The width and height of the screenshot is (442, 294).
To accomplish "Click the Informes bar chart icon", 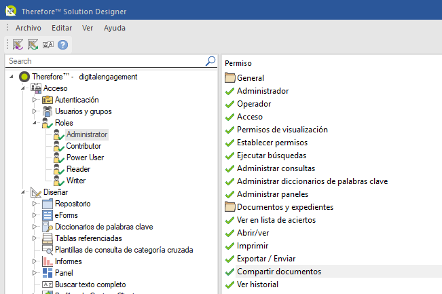I will click(x=48, y=261).
